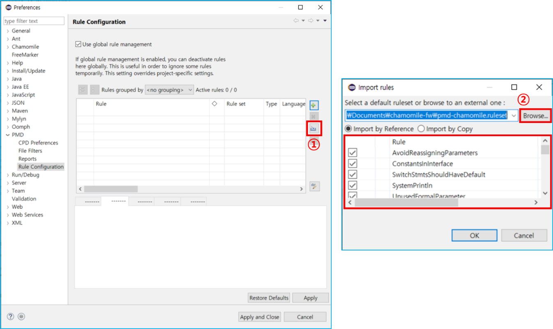This screenshot has width=553, height=329.
Task: Click the type filter text field
Action: pos(34,21)
